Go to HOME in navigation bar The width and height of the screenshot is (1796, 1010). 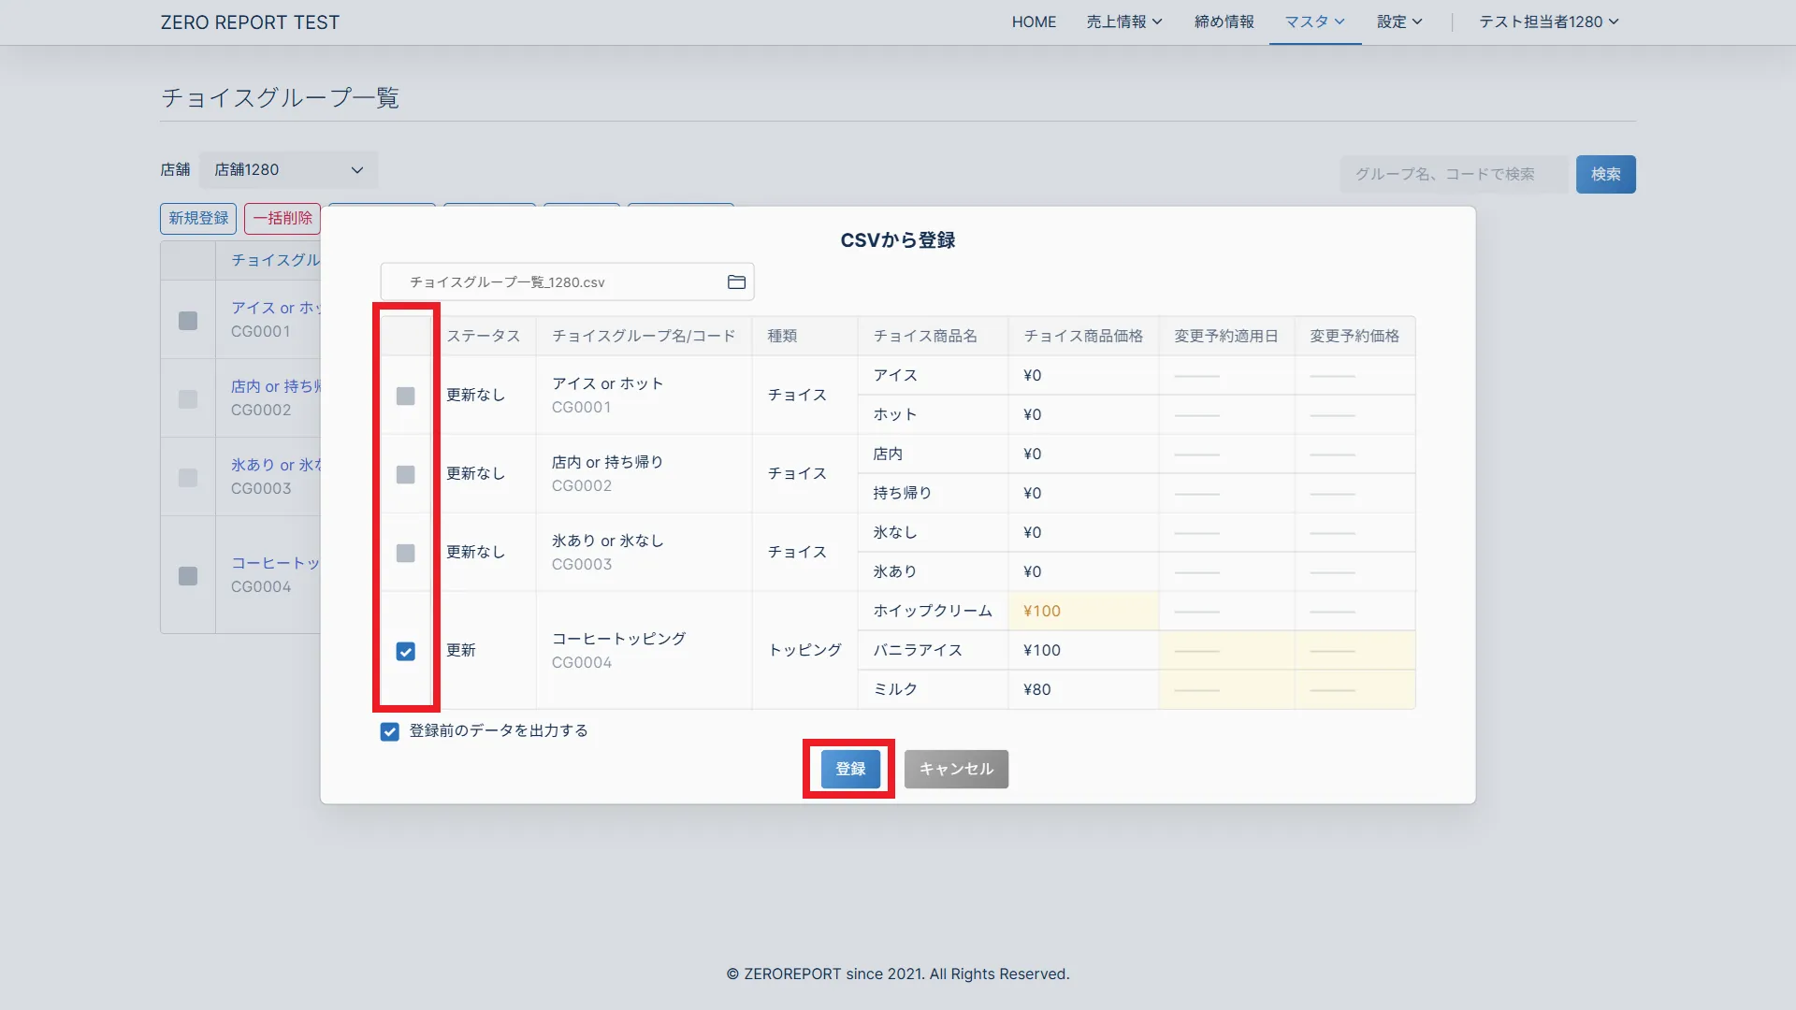click(x=1034, y=22)
